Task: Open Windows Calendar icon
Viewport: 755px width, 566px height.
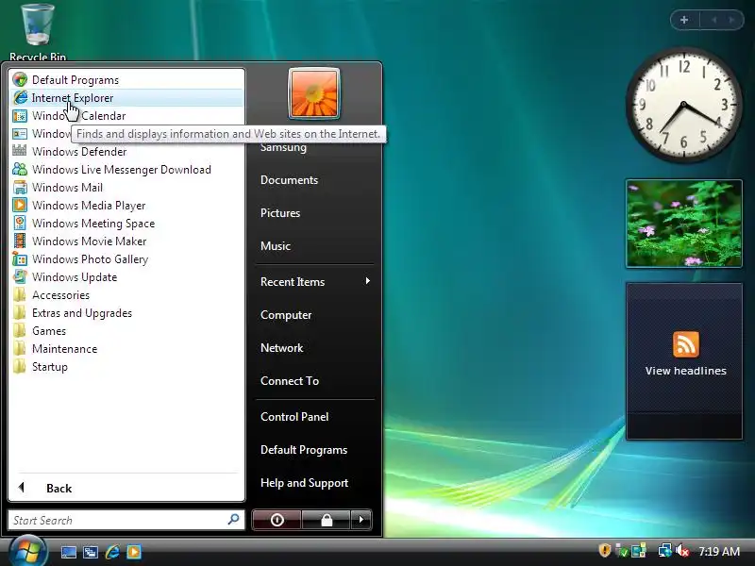Action: tap(20, 115)
